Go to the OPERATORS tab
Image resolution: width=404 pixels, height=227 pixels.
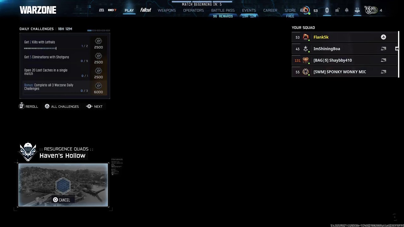coord(193,10)
